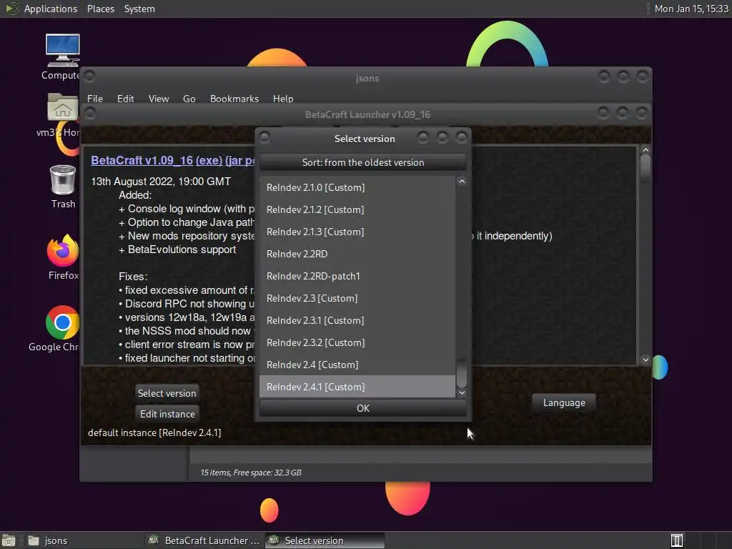
Task: Select ReIndev 2.4.1 [Custom]
Action: point(357,387)
